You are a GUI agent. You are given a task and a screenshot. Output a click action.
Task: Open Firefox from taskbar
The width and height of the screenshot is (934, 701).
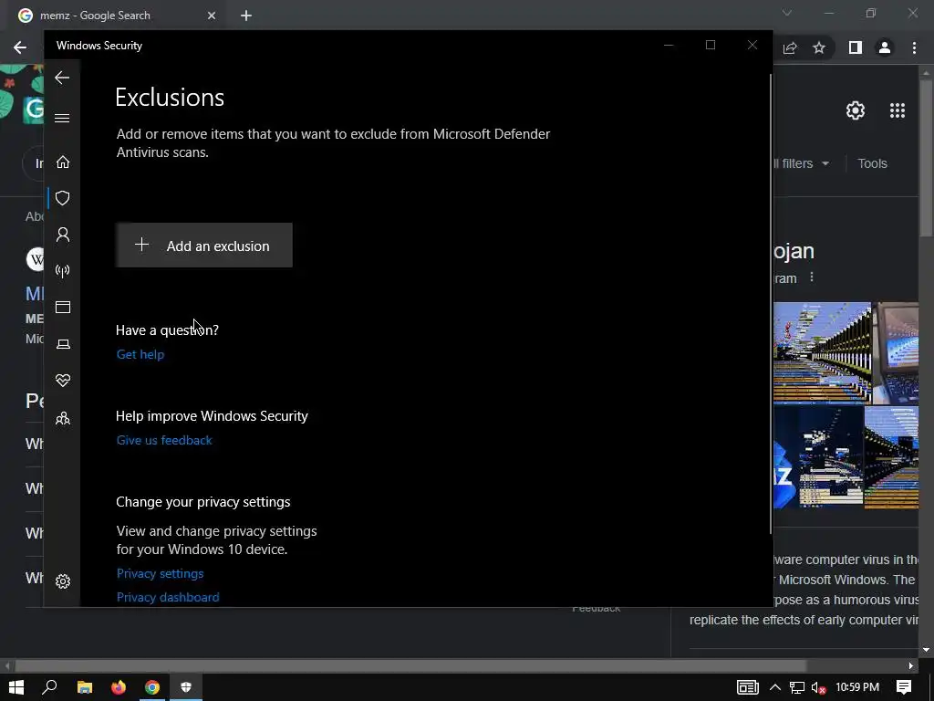point(119,687)
